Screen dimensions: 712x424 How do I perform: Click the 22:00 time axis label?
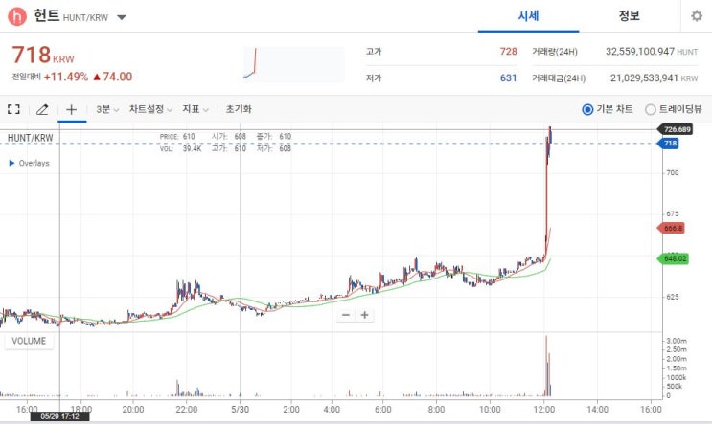pos(187,410)
